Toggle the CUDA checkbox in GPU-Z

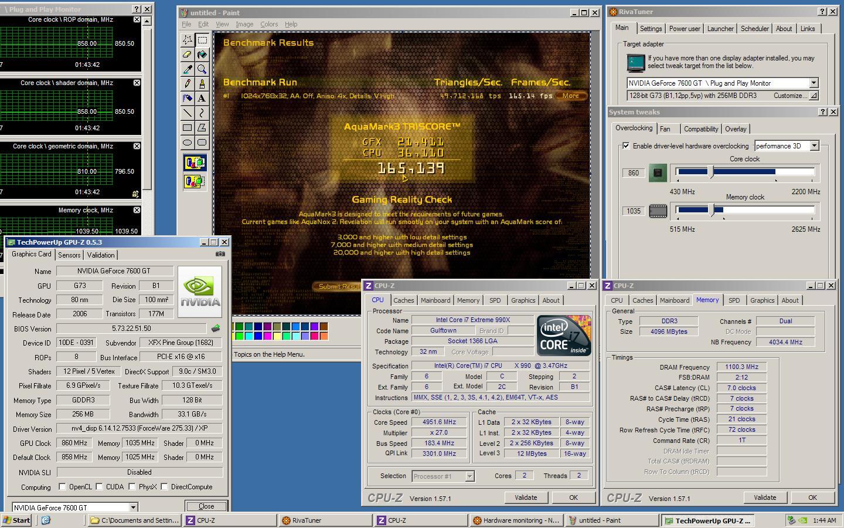click(100, 486)
